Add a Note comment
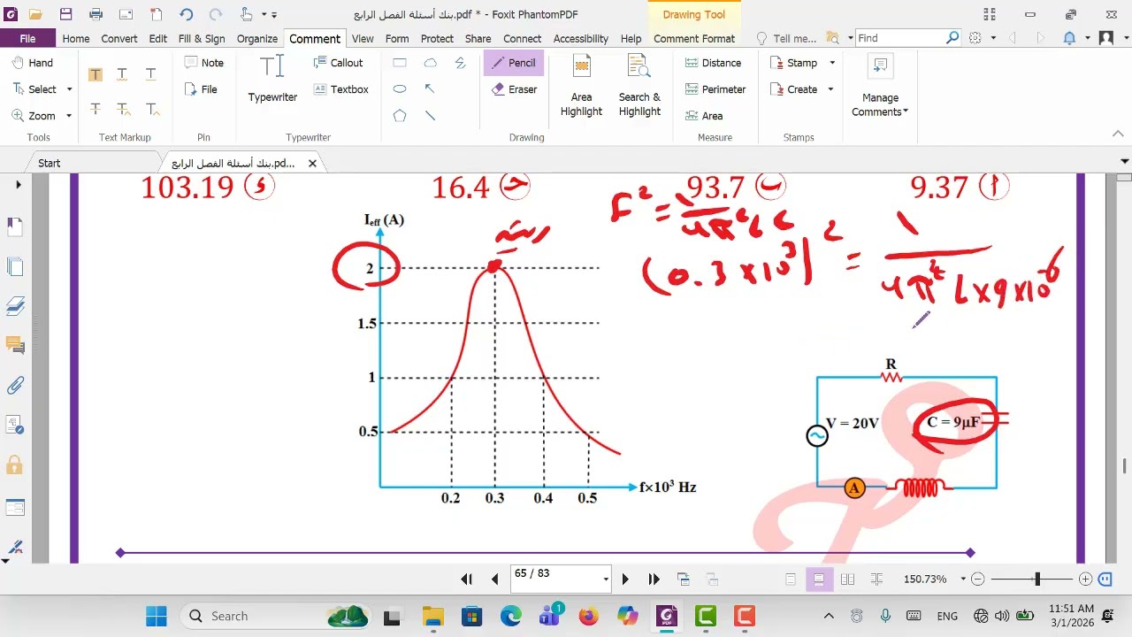Screen dimensions: 1132x637 pos(203,63)
